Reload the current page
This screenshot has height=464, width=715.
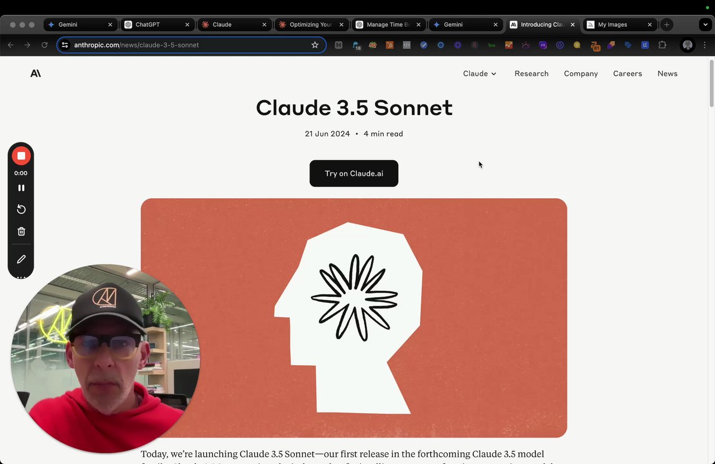(x=45, y=45)
